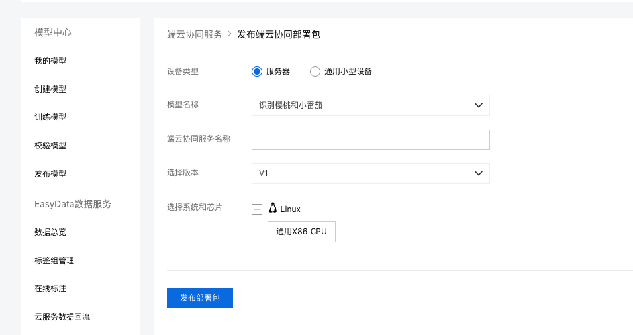Screen dimensions: 633x335
Task: Follow the 端云协同服务 breadcrumb link
Action: coord(195,34)
